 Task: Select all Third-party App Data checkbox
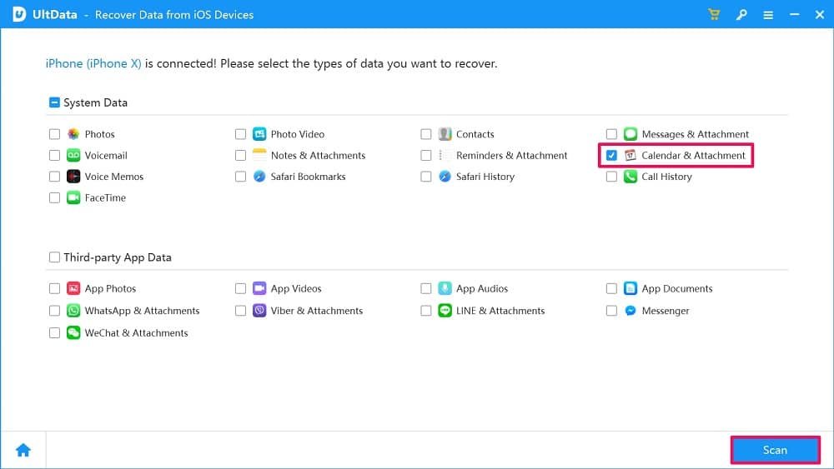tap(54, 257)
